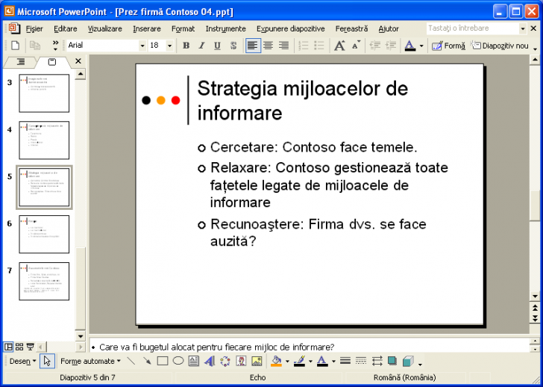Apply Fill Color bucket
The width and height of the screenshot is (543, 387).
(x=276, y=362)
